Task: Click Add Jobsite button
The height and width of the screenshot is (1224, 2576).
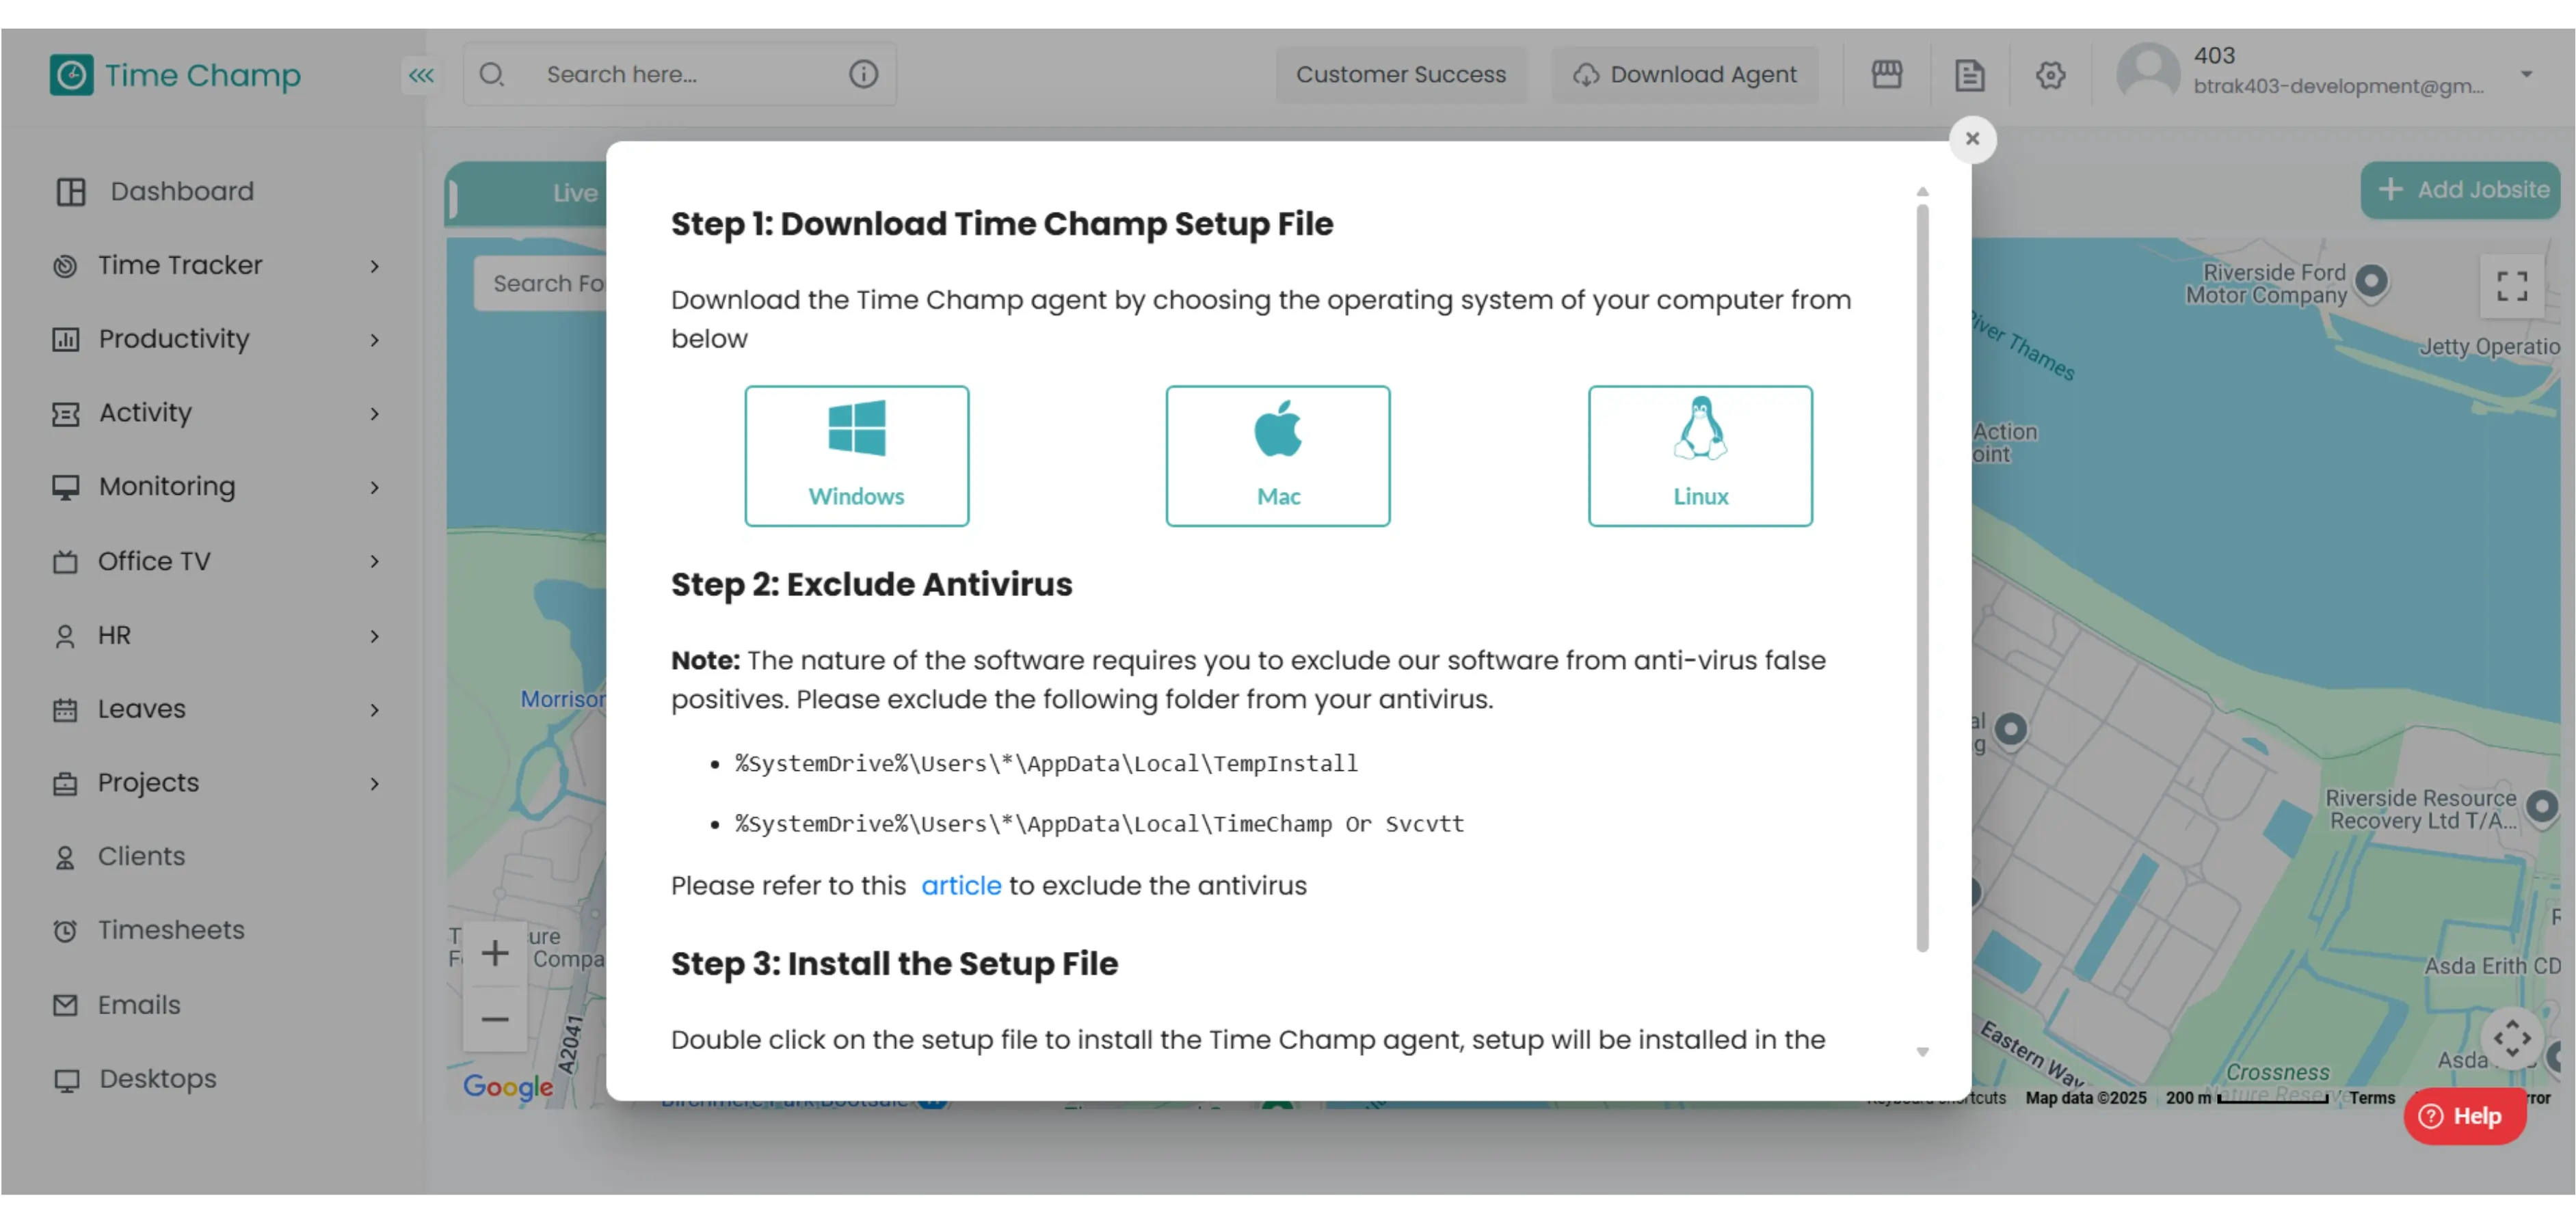Action: tap(2460, 190)
